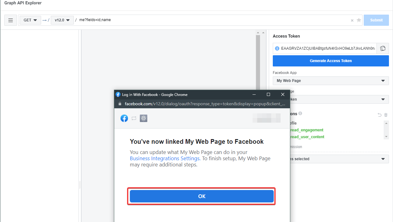
Task: Click the panel resize grip handle
Action: click(80, 185)
